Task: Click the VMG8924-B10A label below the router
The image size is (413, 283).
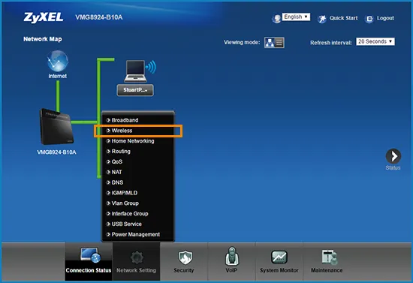Action: click(x=56, y=152)
